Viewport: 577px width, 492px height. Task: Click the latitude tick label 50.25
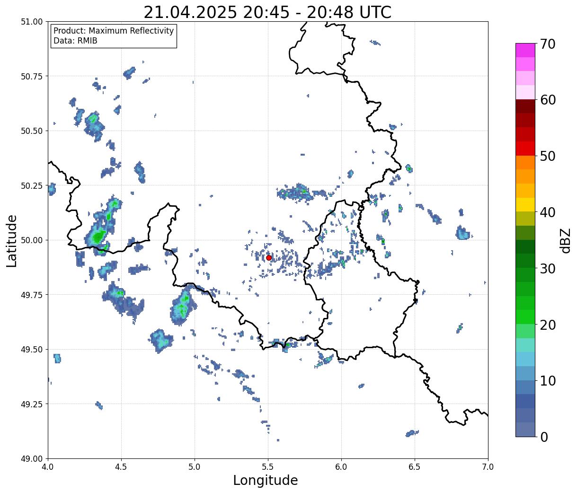click(x=32, y=185)
